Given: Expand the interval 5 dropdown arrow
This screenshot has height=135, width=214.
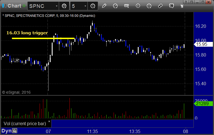Looking at the screenshot, I should (x=85, y=6).
